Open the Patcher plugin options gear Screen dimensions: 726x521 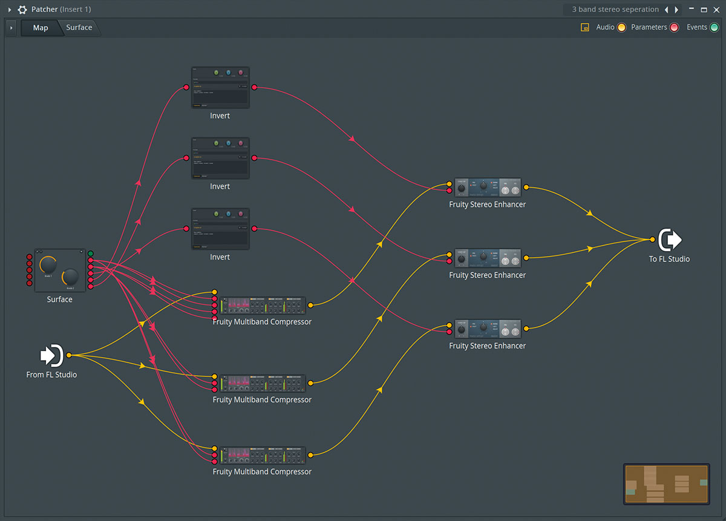tap(22, 10)
